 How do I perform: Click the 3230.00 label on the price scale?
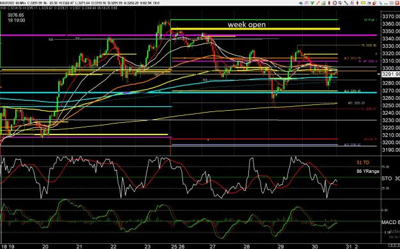click(x=391, y=120)
